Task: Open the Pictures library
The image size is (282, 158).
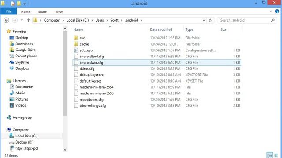Action: click(22, 99)
